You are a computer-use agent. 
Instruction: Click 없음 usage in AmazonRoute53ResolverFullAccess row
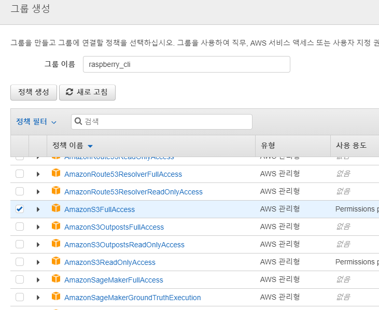[x=343, y=174]
